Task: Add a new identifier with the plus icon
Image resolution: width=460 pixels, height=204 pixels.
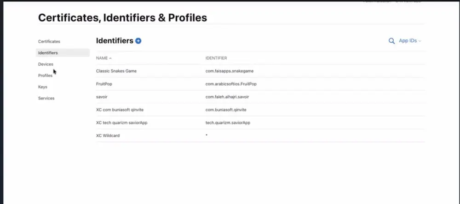Action: [x=138, y=41]
